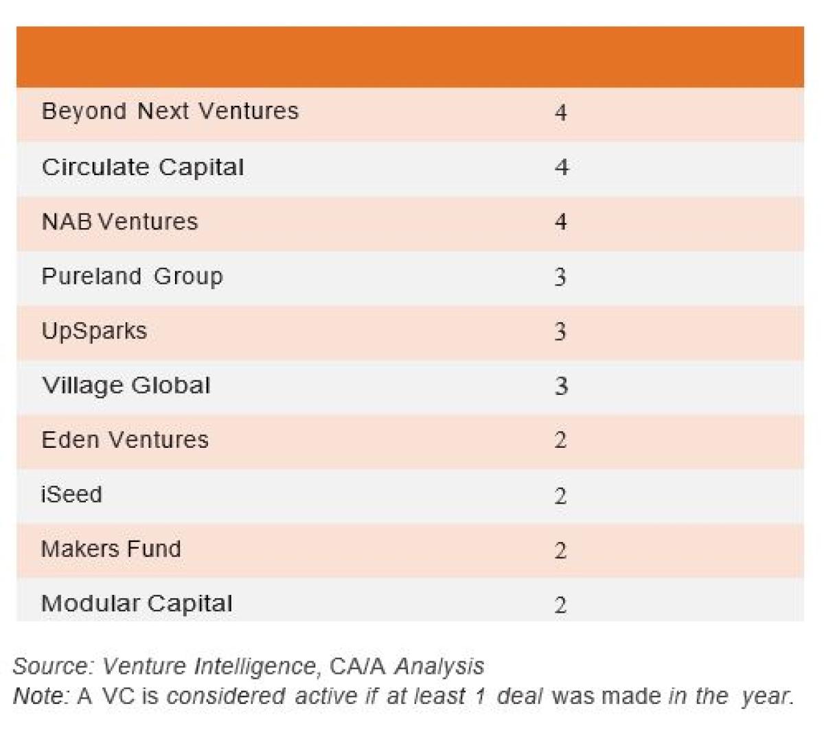
Task: Select the Modular Capital name
Action: [x=137, y=603]
